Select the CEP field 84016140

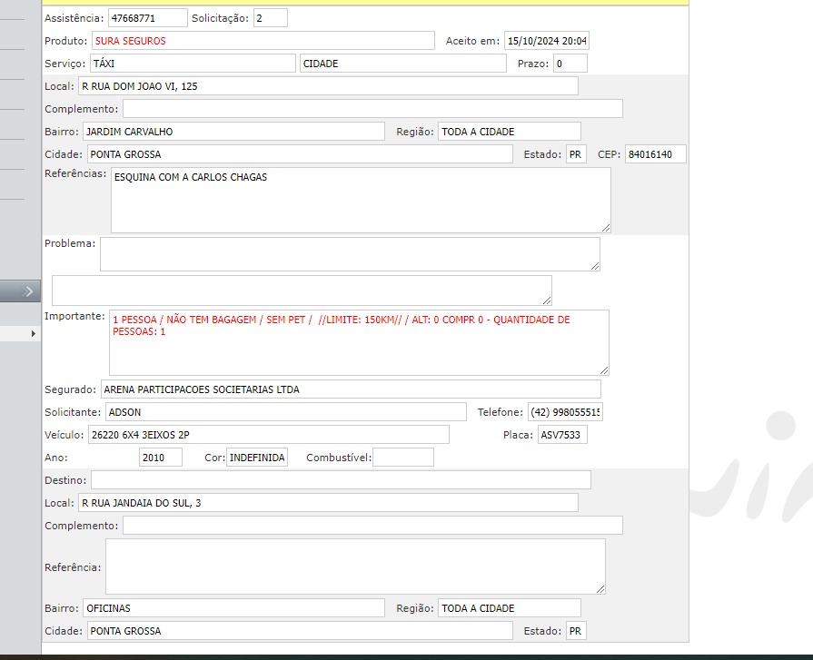tap(655, 154)
